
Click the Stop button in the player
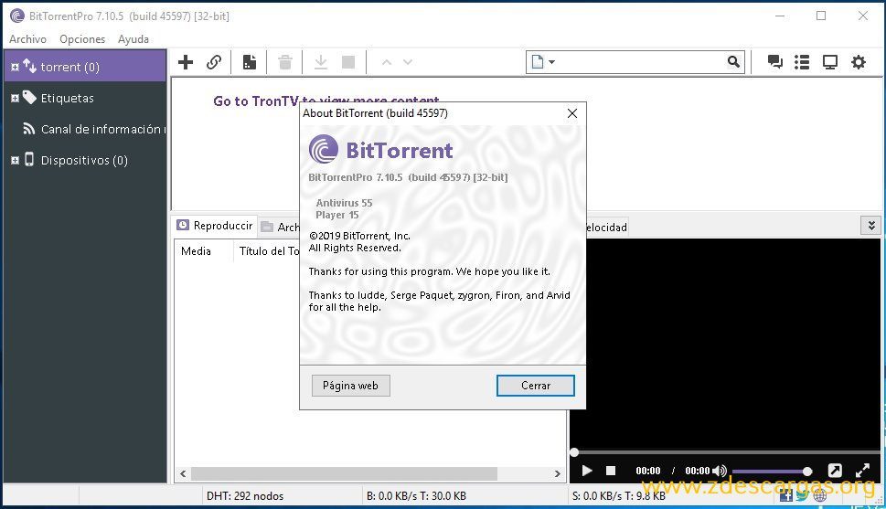coord(611,471)
